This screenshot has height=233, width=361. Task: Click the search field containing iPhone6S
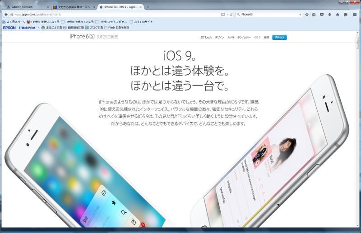click(x=269, y=14)
